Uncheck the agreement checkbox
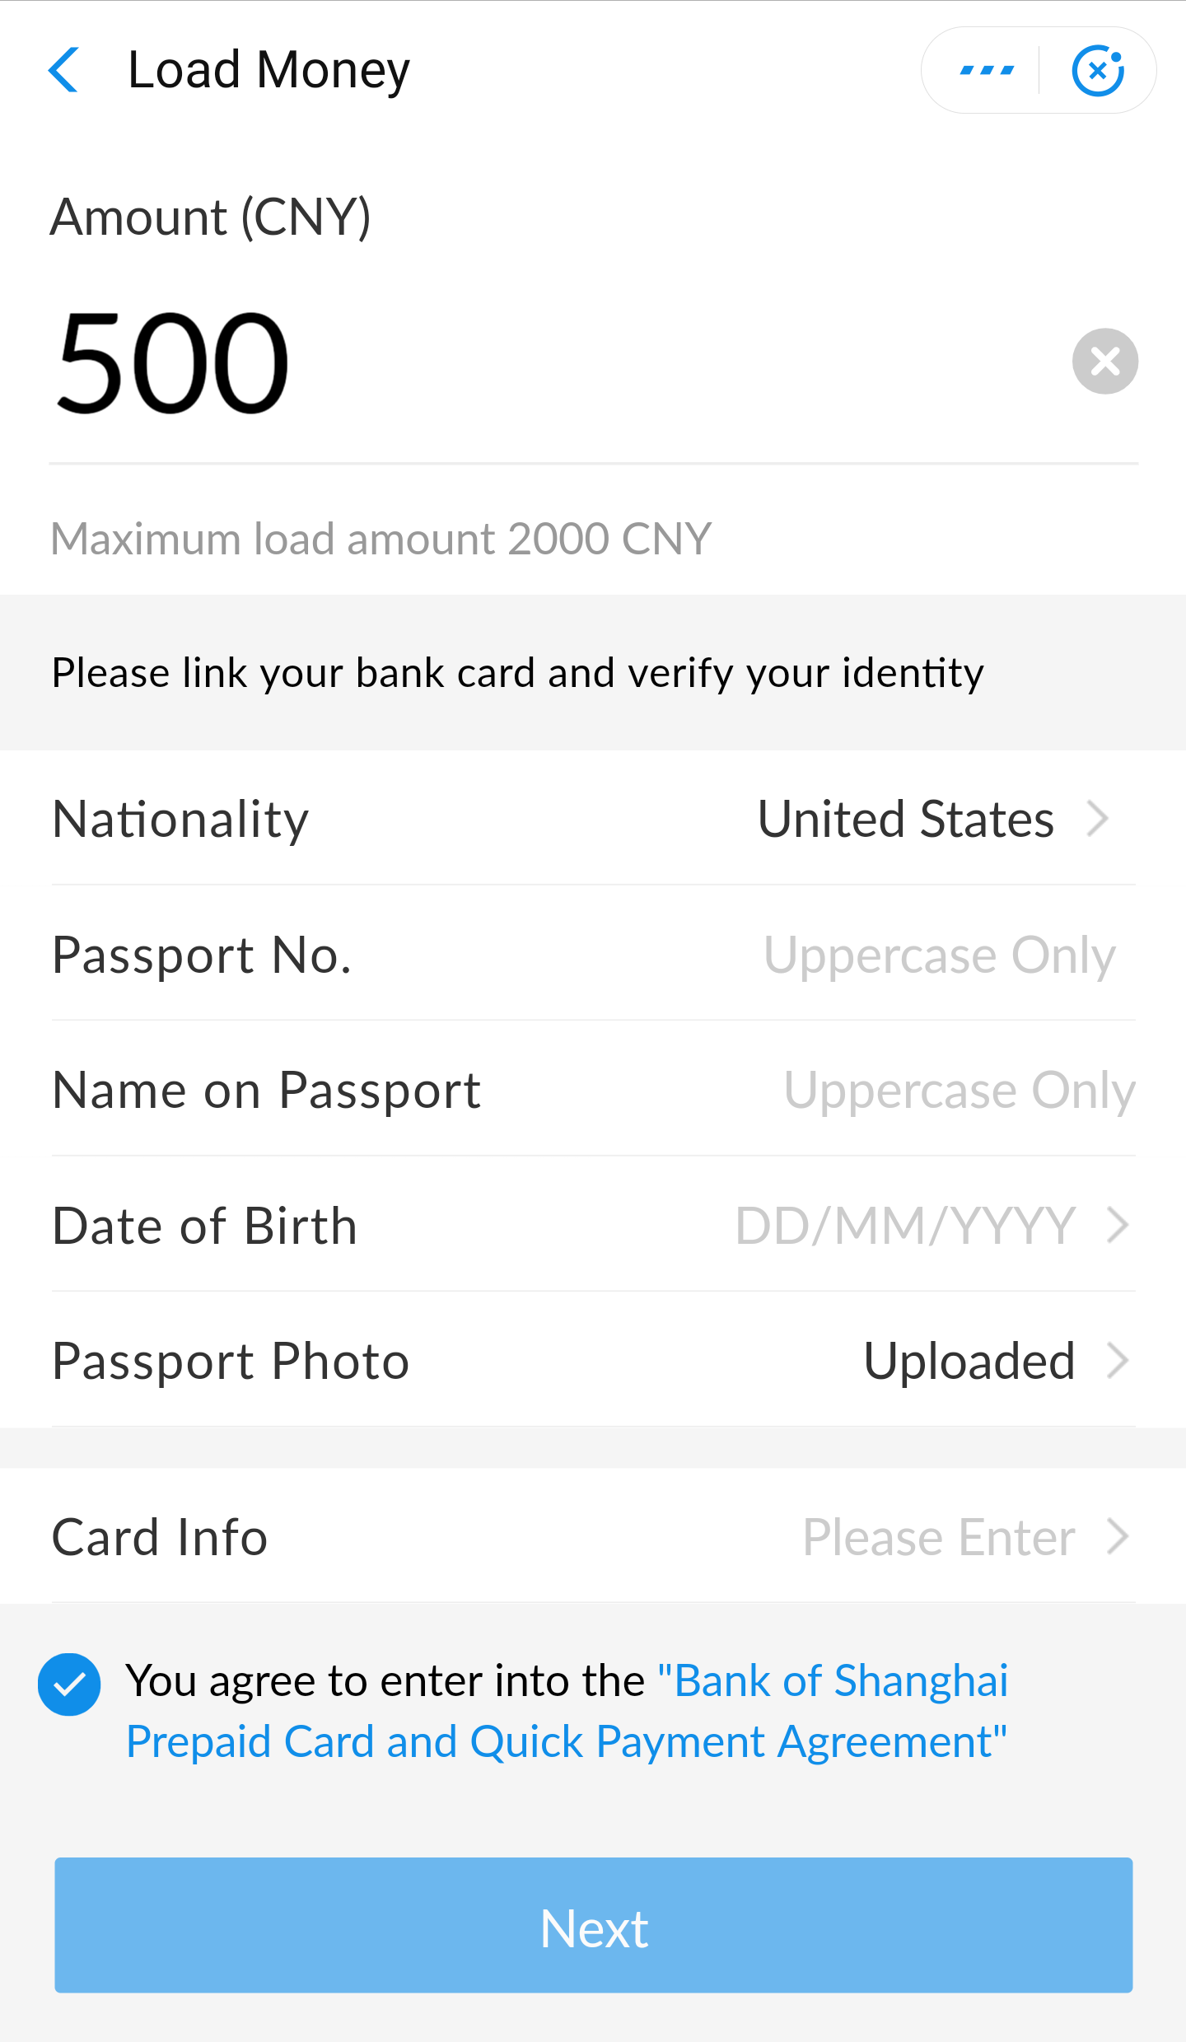The image size is (1186, 2042). [x=70, y=1685]
